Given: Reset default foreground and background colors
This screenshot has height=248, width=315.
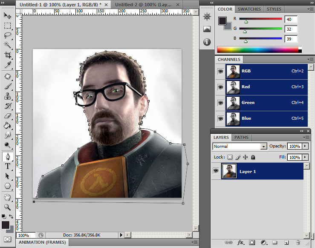Looking at the screenshot, I should (3, 216).
